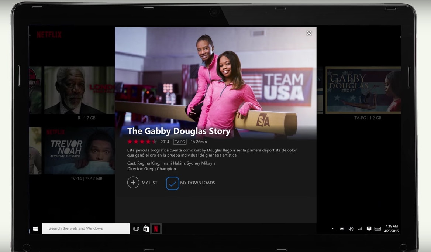Launch the Windows Store from the taskbar

pyautogui.click(x=146, y=229)
